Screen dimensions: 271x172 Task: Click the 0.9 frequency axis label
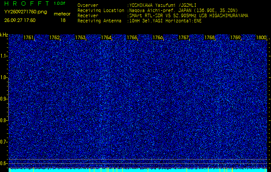(3, 99)
